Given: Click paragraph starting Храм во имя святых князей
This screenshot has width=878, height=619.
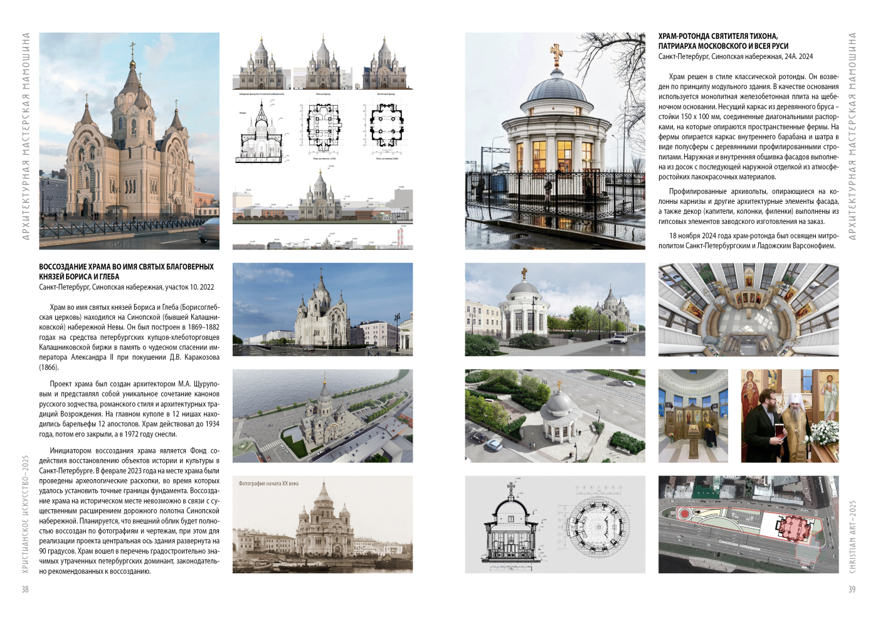Looking at the screenshot, I should 129,337.
